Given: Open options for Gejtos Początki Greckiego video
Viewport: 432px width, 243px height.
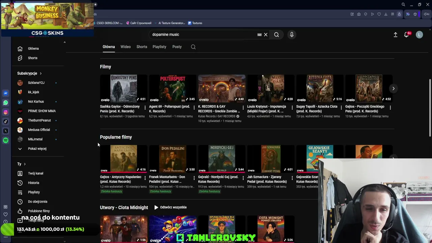Looking at the screenshot, I should point(390,108).
